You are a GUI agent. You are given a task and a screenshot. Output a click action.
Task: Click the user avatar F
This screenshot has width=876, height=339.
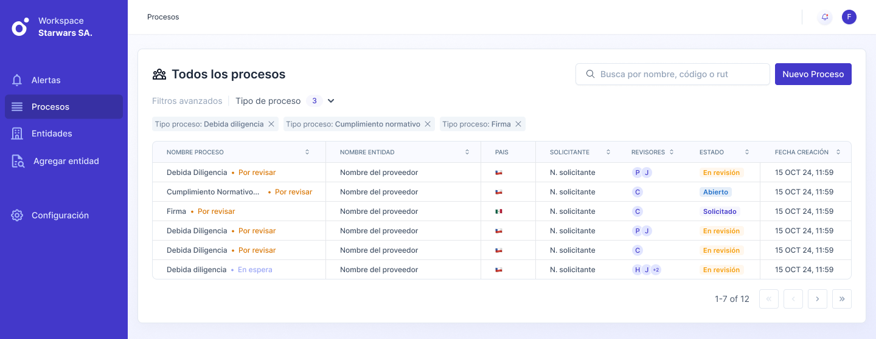click(849, 17)
